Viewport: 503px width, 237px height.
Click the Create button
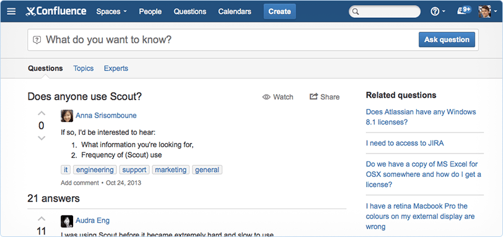280,12
